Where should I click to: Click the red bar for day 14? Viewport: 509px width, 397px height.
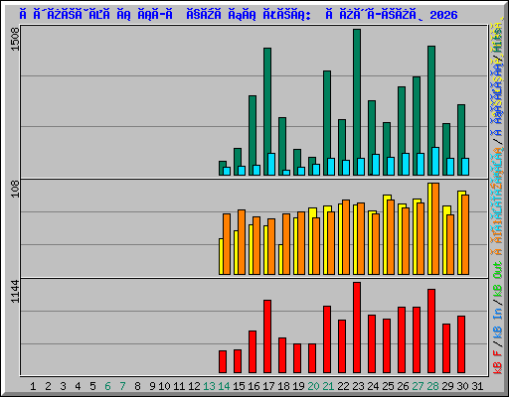[223, 361]
